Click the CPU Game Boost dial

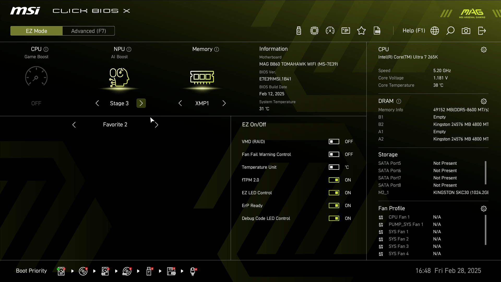pyautogui.click(x=36, y=77)
